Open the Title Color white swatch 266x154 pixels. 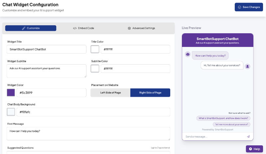95,49
